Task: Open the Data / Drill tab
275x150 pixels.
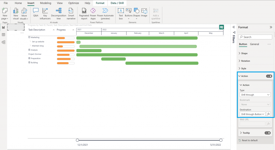Action: [x=117, y=3]
